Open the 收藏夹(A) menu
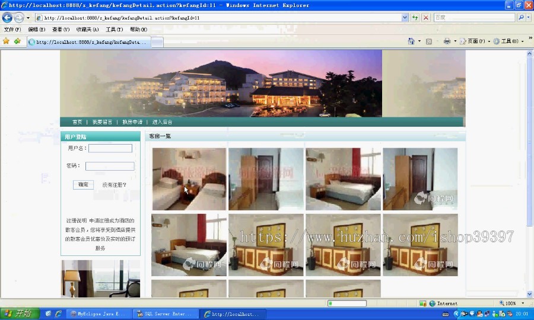 (x=87, y=30)
